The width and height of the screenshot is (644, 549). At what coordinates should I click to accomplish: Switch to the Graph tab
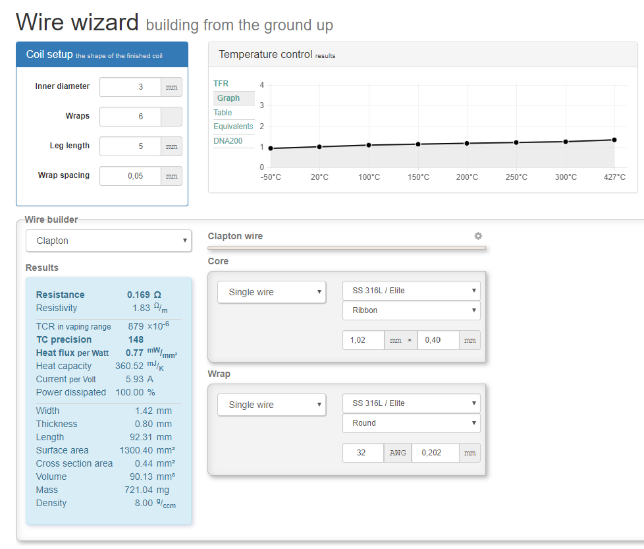point(228,98)
